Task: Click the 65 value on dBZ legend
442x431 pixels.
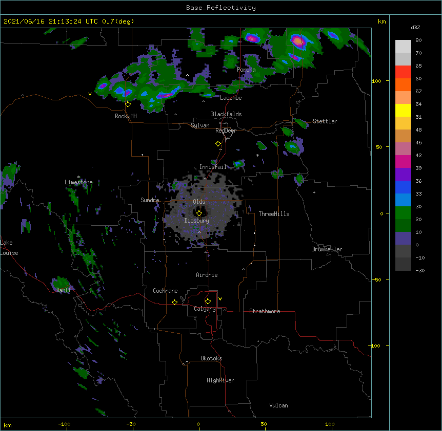Action: click(x=418, y=66)
